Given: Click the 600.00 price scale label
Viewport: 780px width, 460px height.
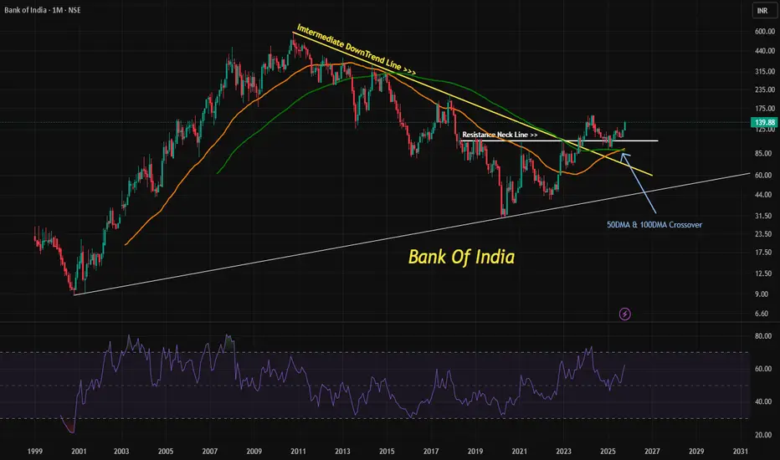Looking at the screenshot, I should click(x=765, y=31).
